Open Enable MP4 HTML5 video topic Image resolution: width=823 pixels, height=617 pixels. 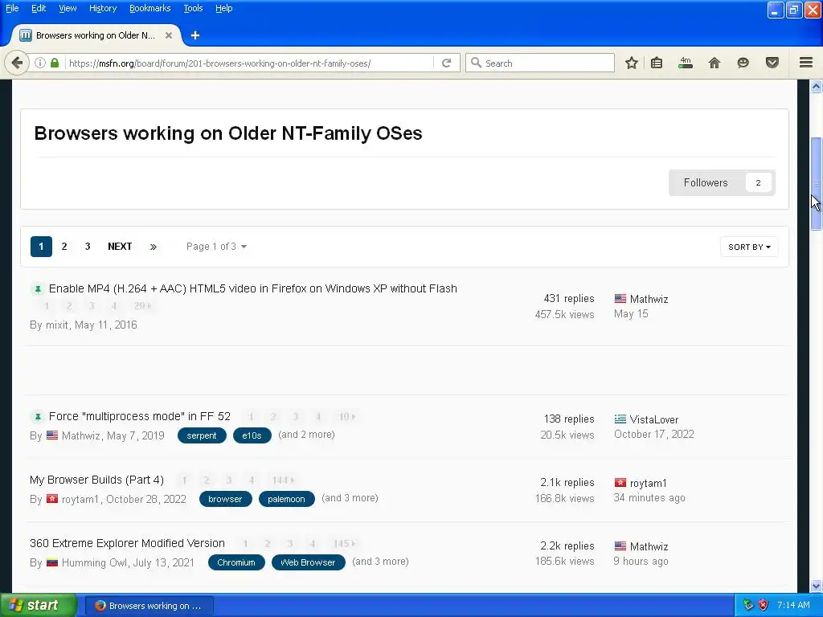253,288
